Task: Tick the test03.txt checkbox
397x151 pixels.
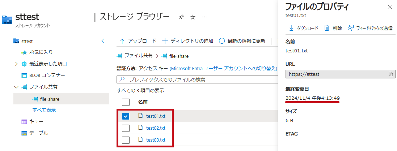Action: click(126, 140)
